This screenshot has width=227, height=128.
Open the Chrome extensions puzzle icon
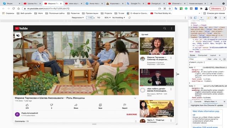pos(201,9)
